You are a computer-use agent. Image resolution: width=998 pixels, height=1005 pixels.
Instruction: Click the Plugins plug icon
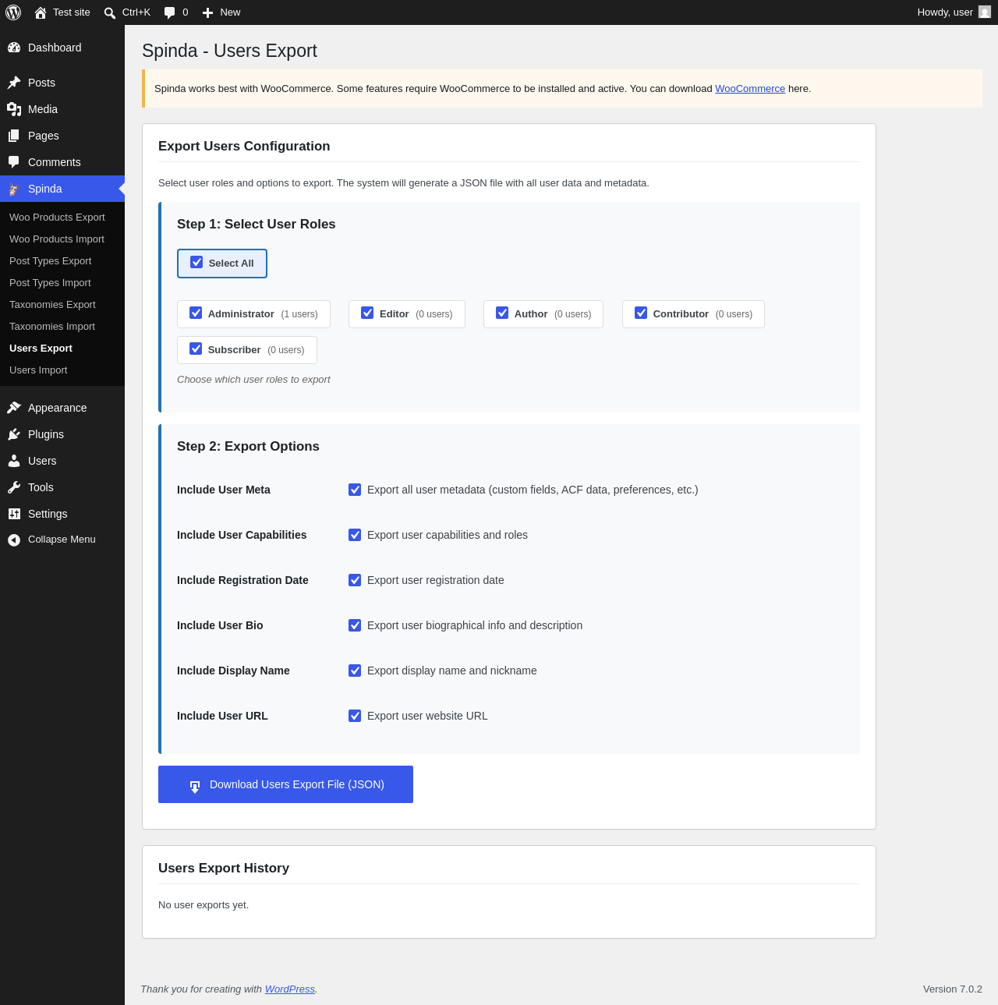pyautogui.click(x=14, y=434)
